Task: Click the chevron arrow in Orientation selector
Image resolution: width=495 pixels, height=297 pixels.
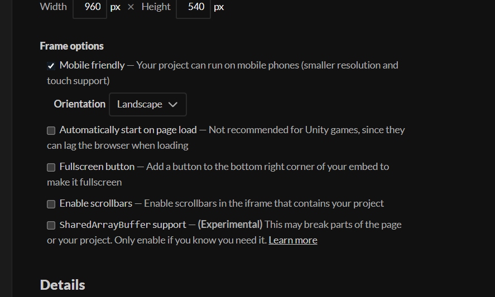Action: click(172, 104)
